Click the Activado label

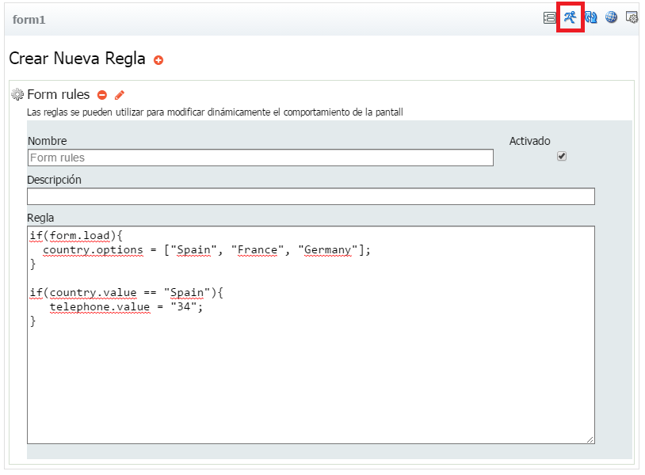[529, 141]
